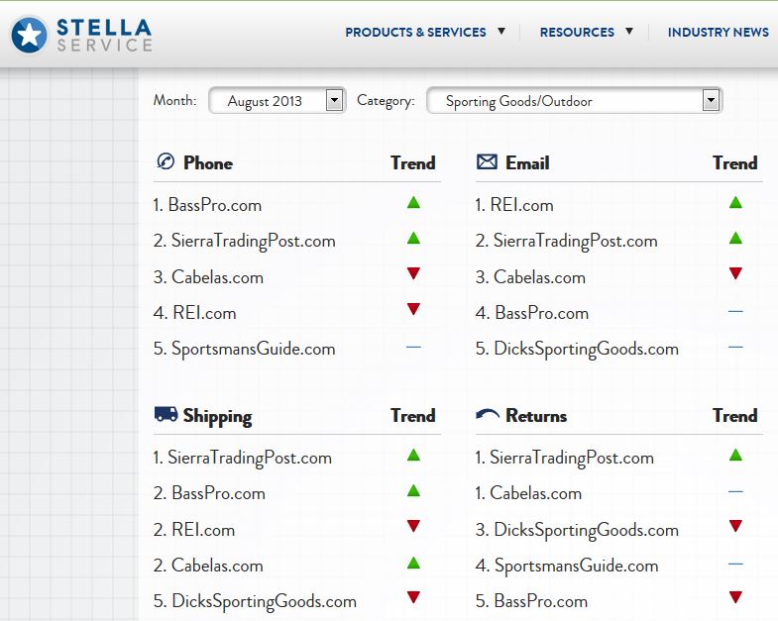
Task: Click flat trend dash beside SportsmansGuide.com Phone
Action: click(413, 348)
